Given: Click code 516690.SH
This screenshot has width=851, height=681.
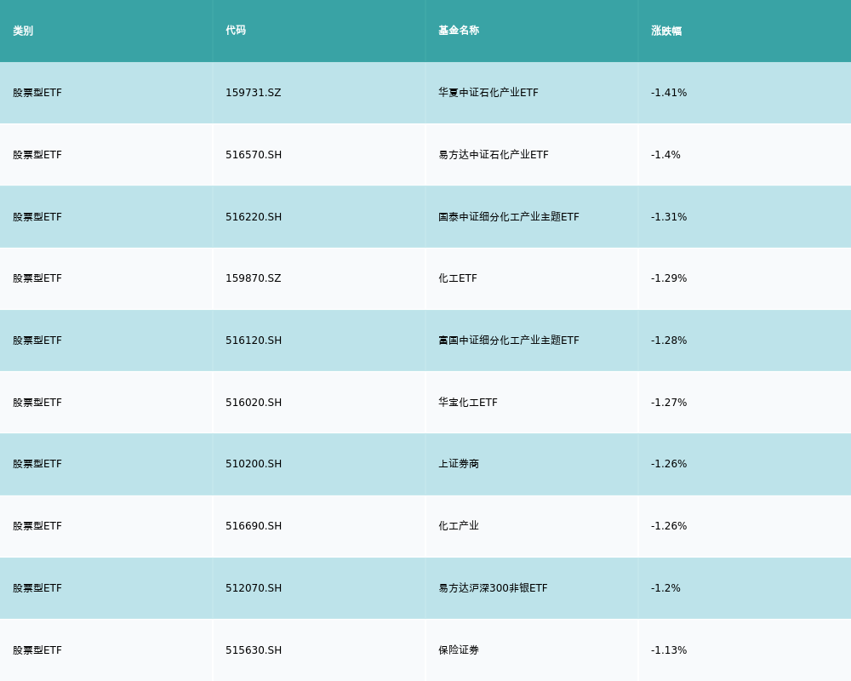Looking at the screenshot, I should (x=253, y=526).
